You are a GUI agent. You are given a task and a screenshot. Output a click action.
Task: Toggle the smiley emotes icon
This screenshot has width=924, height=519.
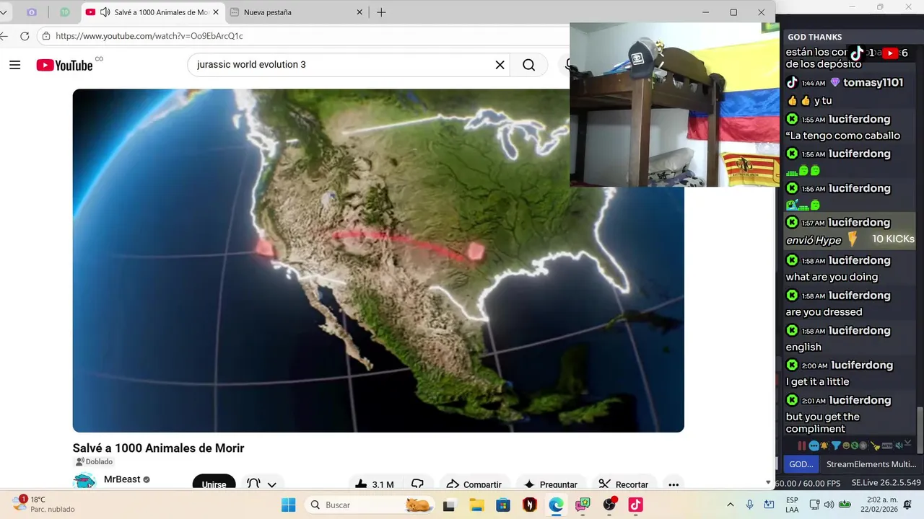click(846, 445)
